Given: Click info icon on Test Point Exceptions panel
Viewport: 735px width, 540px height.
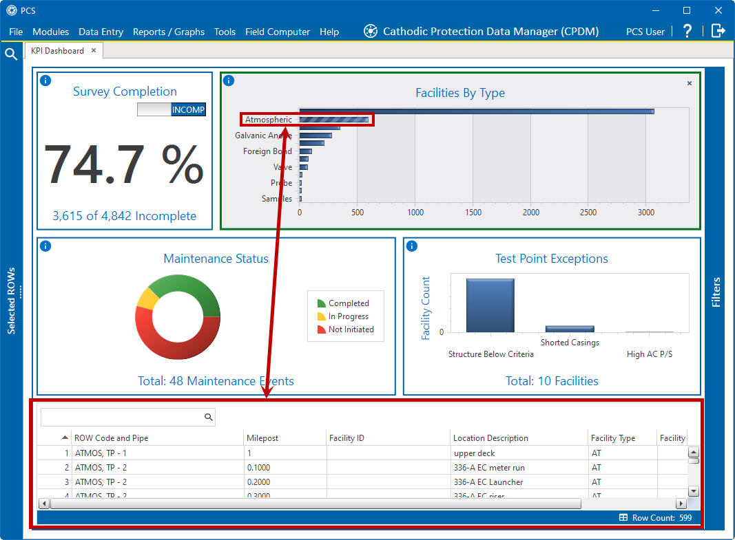Looking at the screenshot, I should pyautogui.click(x=411, y=246).
